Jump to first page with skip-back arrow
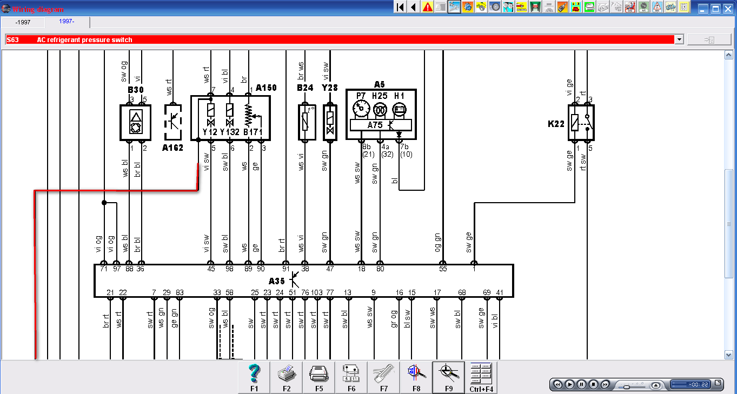This screenshot has height=394, width=737. tap(400, 7)
